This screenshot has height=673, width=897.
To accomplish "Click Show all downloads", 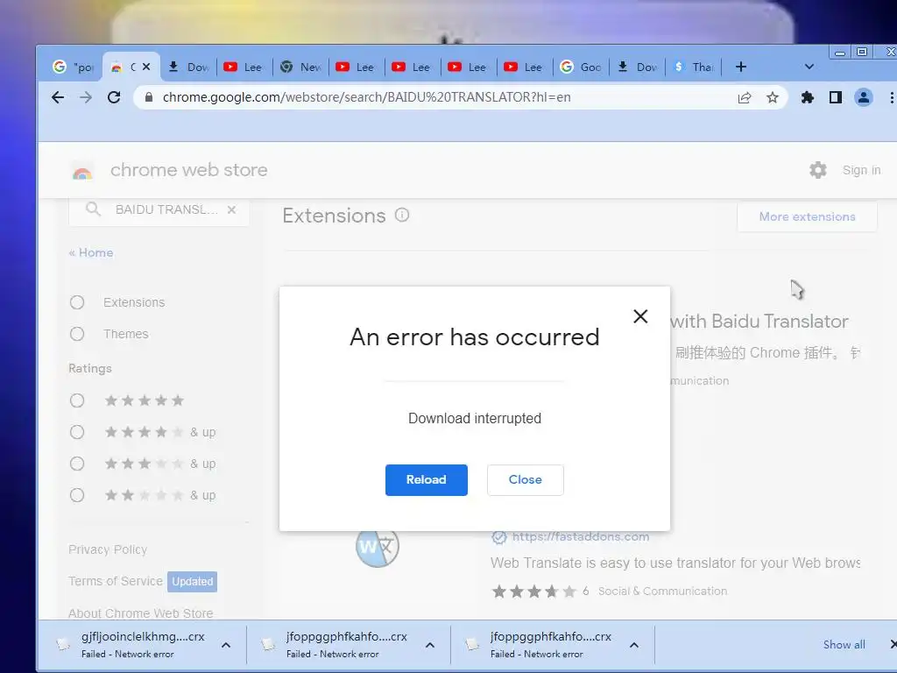I will (844, 645).
